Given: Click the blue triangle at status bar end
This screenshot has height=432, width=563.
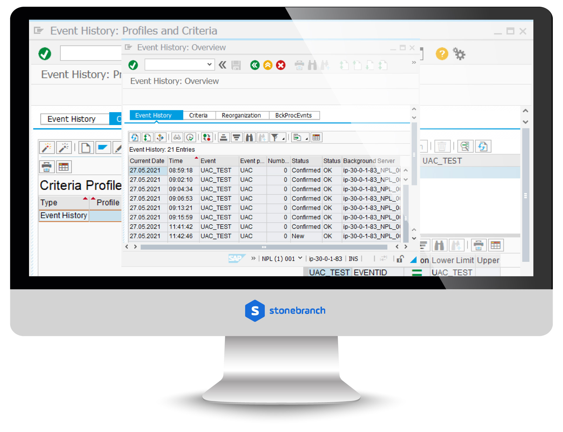Looking at the screenshot, I should (x=413, y=259).
